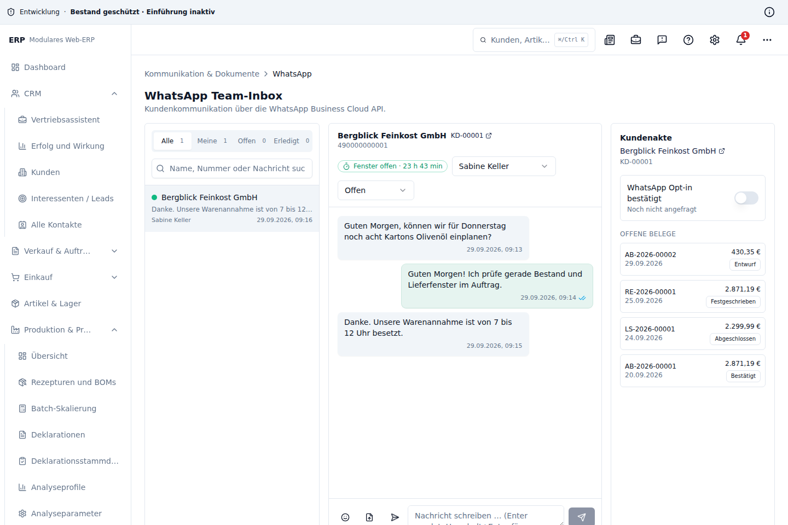Click the Erfolg und Wirkung chart icon

22,146
